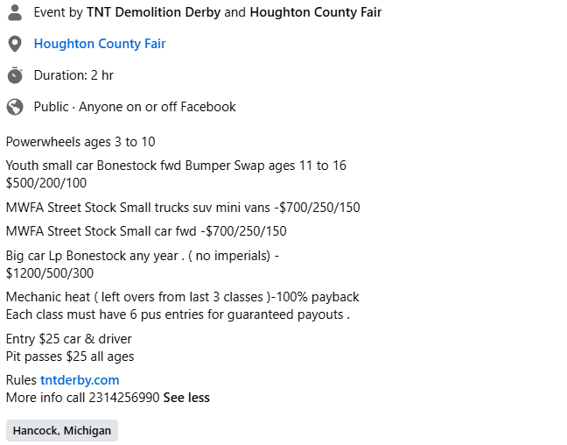567x445 pixels.
Task: Click the Big car Lp Bonestock line
Action: [x=143, y=256]
